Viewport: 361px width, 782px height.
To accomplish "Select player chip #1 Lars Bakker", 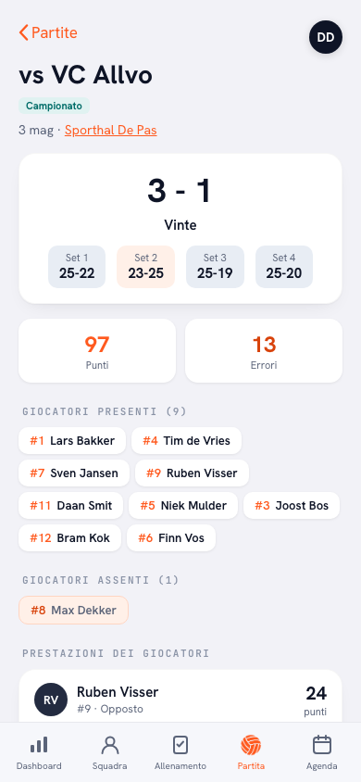I will pos(72,441).
